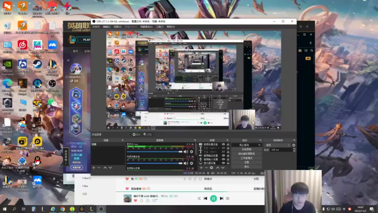Open Recycle Bin on desktop

click(x=8, y=27)
